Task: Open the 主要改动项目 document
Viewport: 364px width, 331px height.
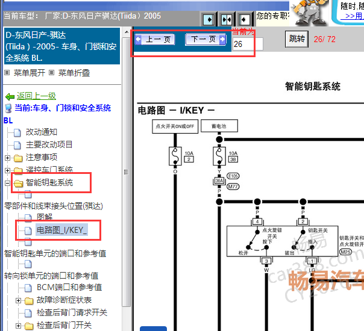Action: tap(49, 144)
